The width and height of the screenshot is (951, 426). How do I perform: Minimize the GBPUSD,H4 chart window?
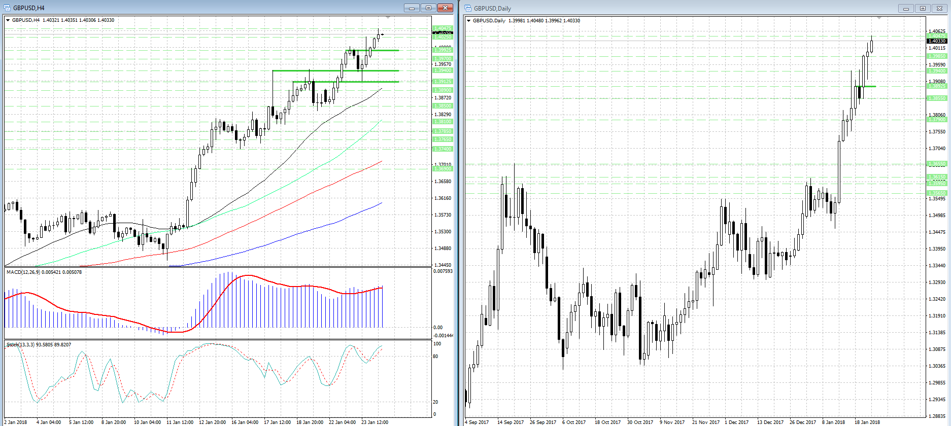[x=412, y=8]
